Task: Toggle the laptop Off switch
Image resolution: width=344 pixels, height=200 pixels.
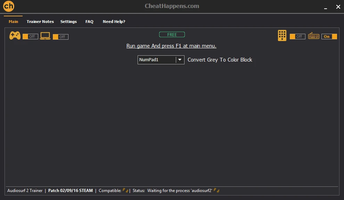Action: (x=60, y=37)
